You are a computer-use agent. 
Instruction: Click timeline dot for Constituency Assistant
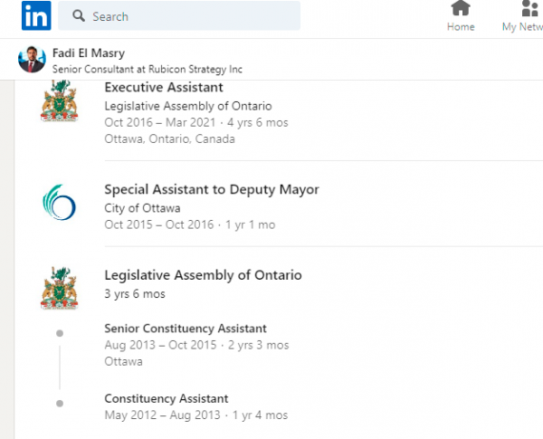pyautogui.click(x=60, y=404)
